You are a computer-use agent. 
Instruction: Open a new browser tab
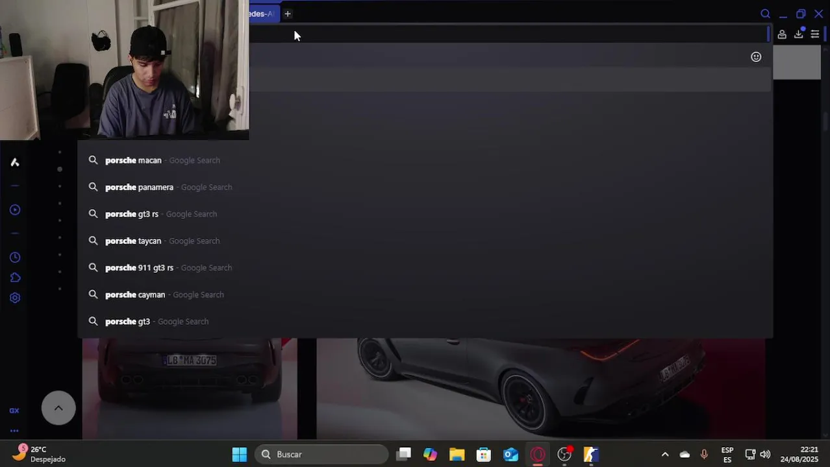tap(288, 14)
